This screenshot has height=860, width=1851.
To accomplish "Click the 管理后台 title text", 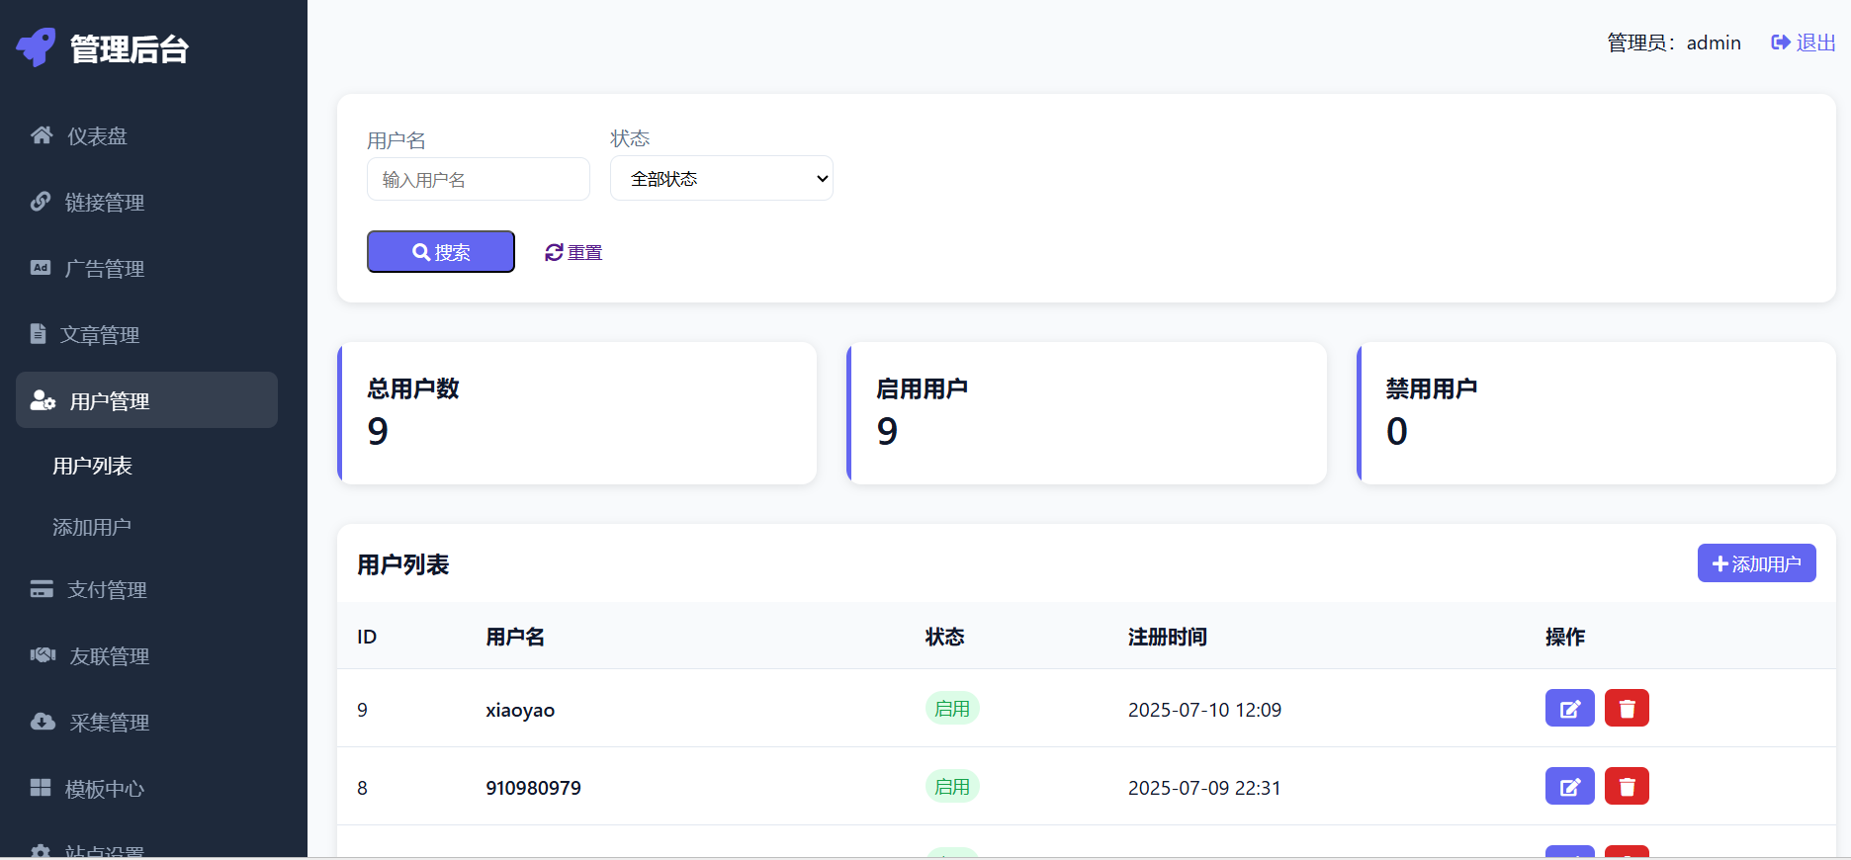I will tap(130, 48).
